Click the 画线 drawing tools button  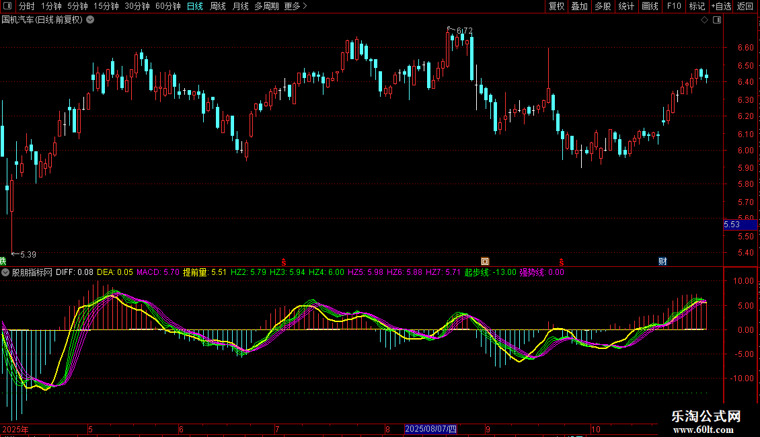650,6
